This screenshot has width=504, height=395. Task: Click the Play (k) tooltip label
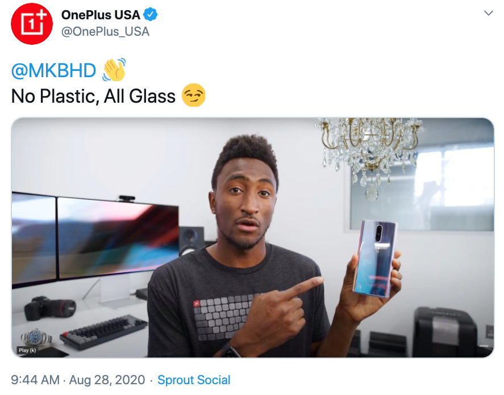pyautogui.click(x=27, y=350)
